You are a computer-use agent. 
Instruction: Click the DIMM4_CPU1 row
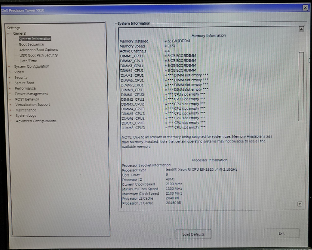pyautogui.click(x=158, y=70)
